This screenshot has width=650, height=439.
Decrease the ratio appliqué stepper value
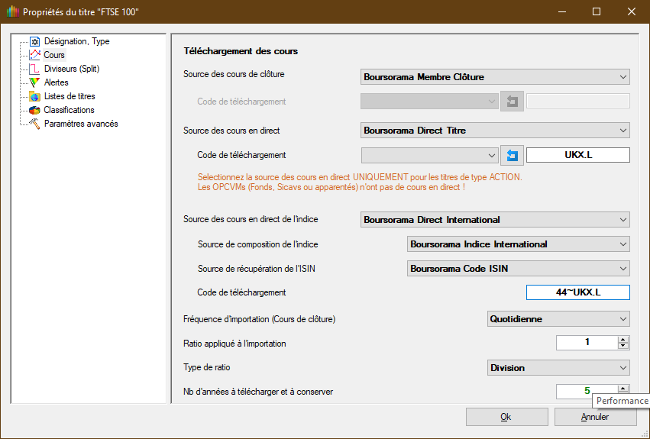[x=623, y=347]
